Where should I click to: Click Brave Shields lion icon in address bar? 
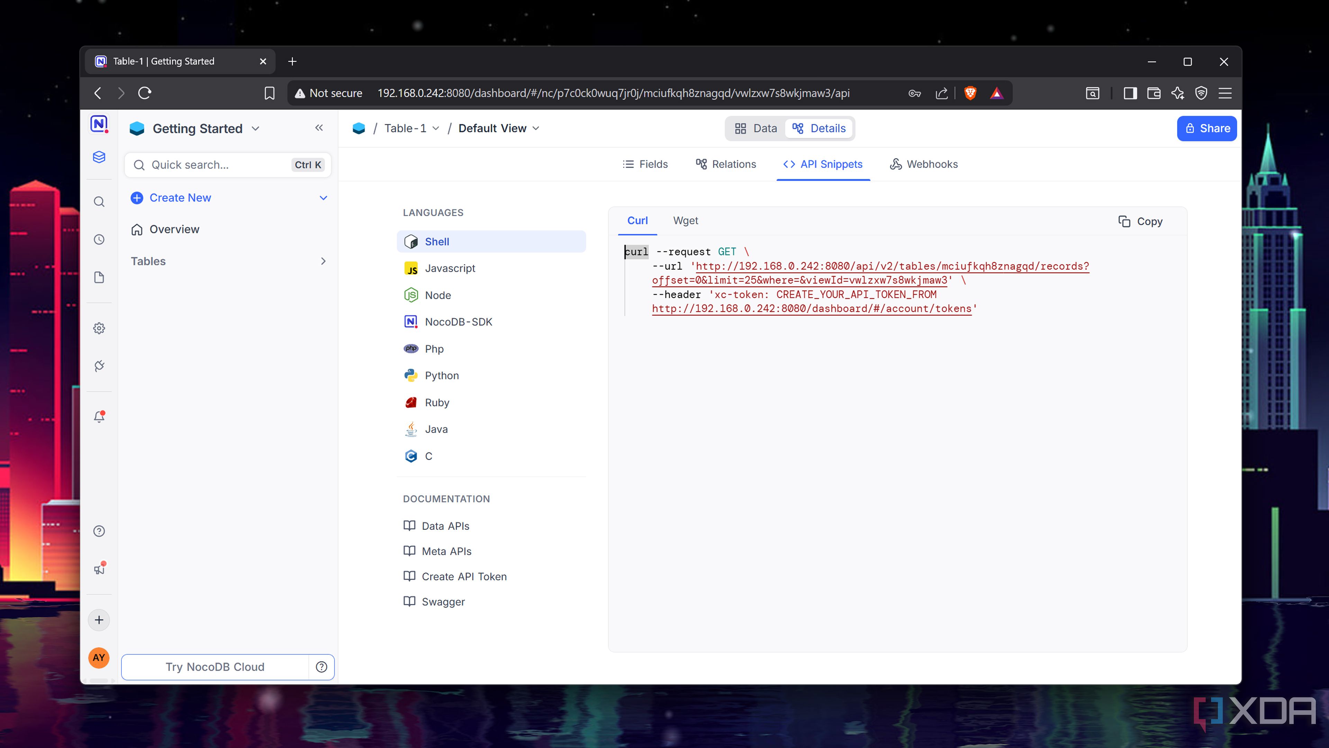(x=970, y=93)
